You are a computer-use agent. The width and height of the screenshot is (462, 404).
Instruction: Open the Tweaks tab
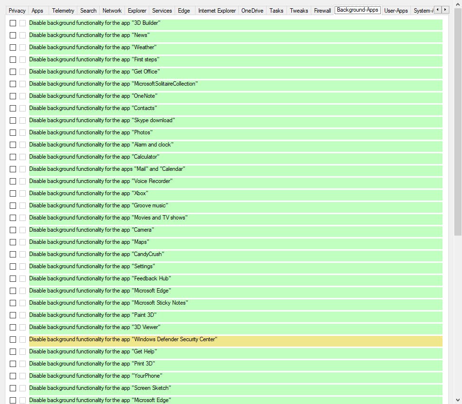click(x=299, y=11)
